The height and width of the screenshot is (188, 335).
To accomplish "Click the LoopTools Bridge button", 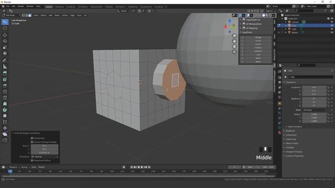I will click(258, 37).
